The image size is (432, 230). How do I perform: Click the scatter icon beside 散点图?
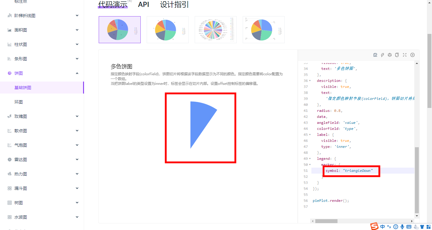10,131
